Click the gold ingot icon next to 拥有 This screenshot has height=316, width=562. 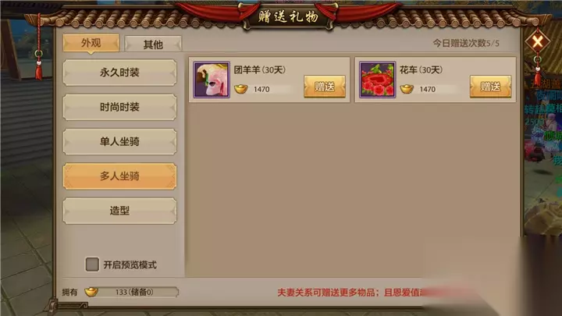91,292
